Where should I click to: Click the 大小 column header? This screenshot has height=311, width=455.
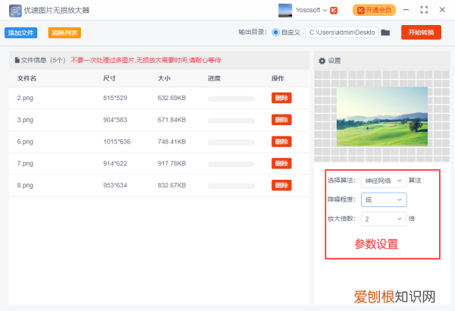click(x=164, y=78)
